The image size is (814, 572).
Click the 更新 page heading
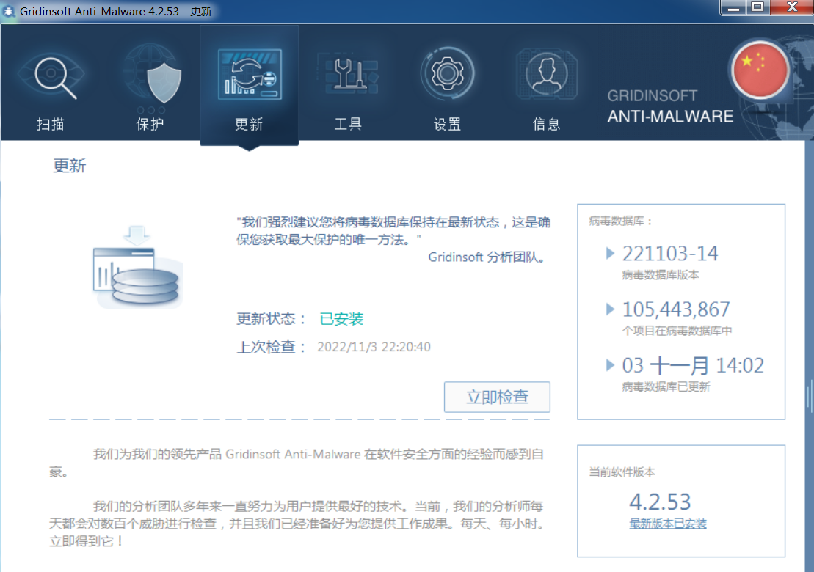(x=70, y=166)
